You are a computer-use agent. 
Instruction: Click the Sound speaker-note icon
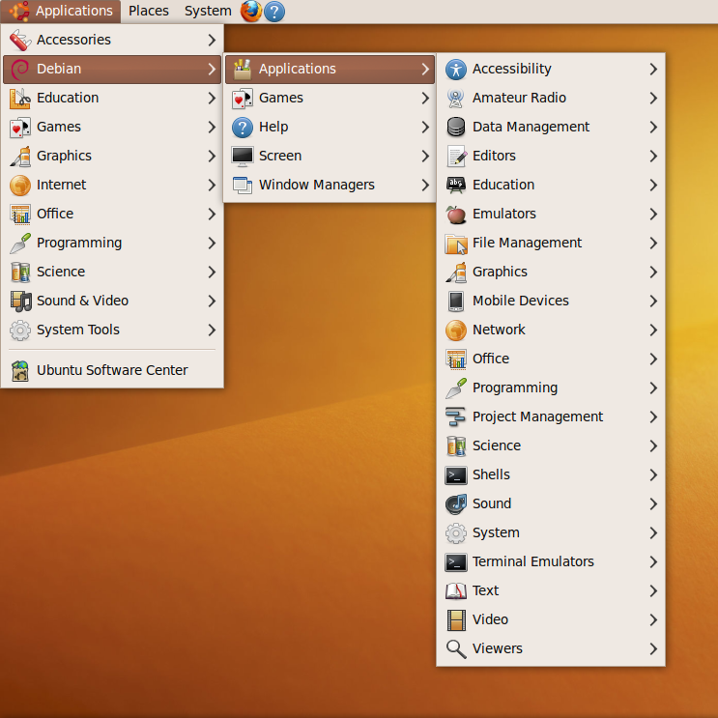click(455, 503)
